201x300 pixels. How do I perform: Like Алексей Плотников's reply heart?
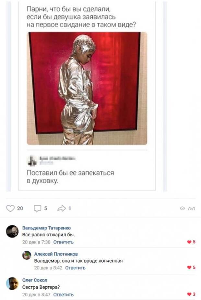tap(189, 267)
